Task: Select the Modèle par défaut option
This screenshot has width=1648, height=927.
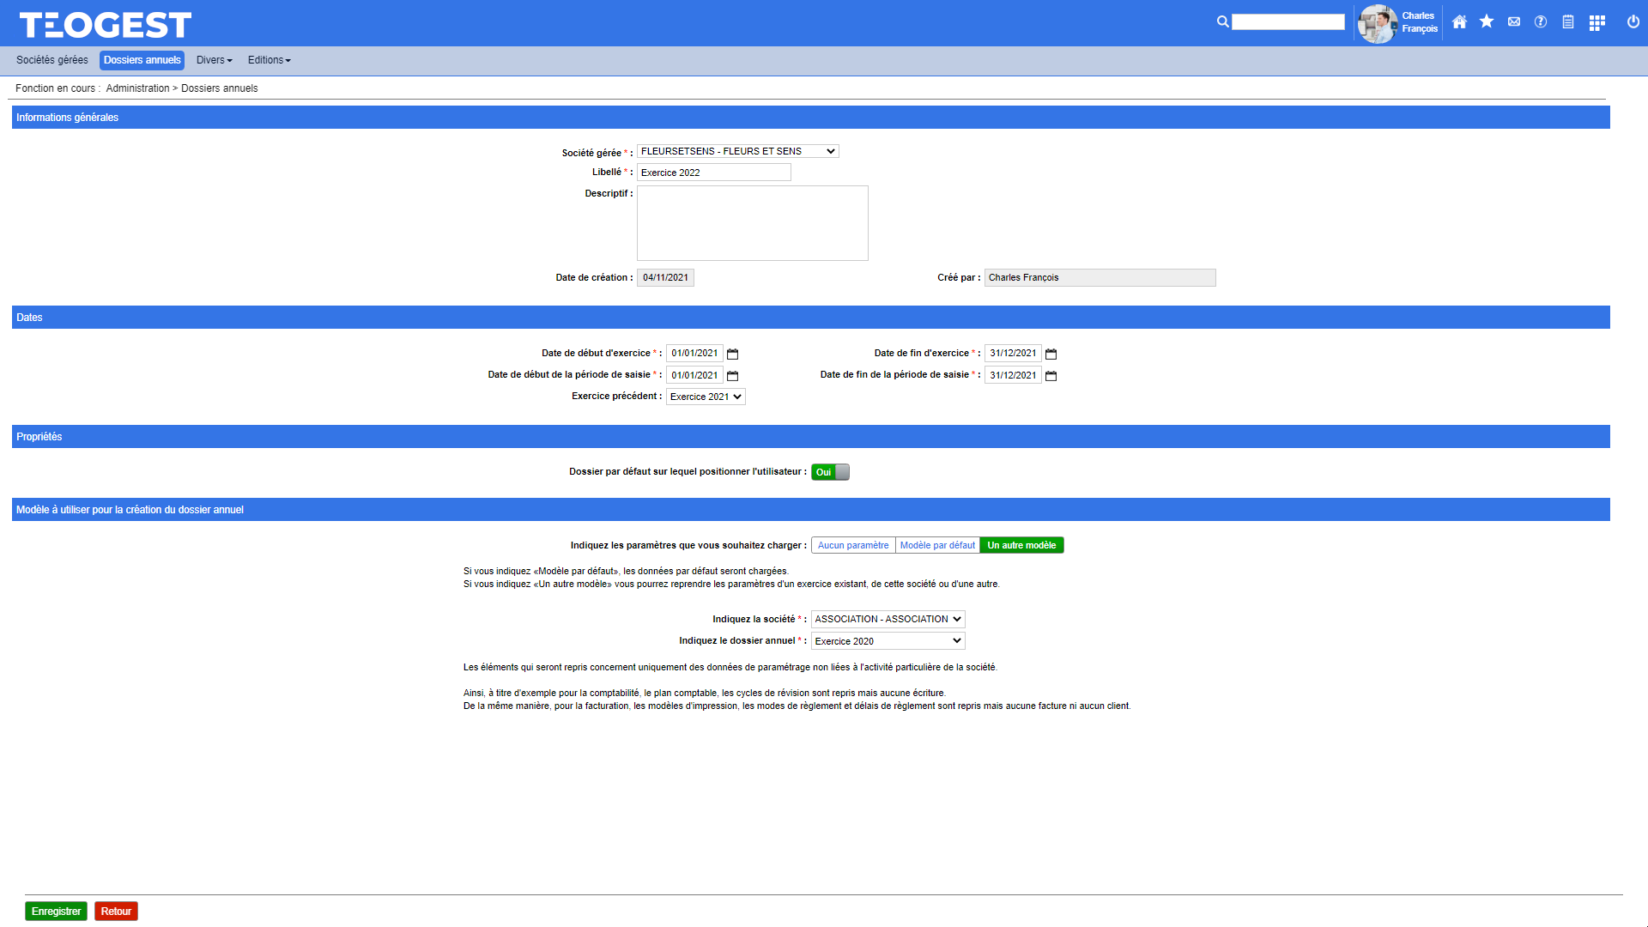Action: [937, 546]
